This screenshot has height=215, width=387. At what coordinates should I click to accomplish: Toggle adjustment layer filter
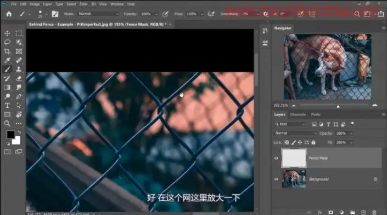[321, 125]
